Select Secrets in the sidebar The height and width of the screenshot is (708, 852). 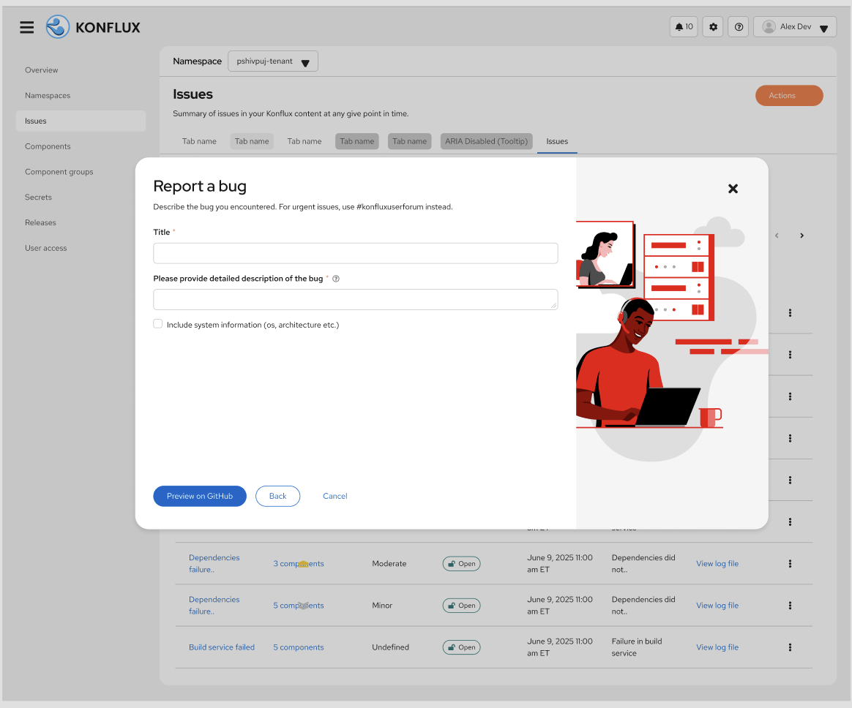tap(38, 197)
